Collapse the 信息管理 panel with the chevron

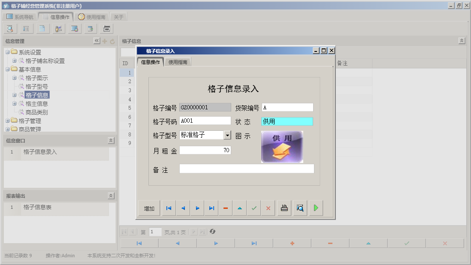point(97,40)
